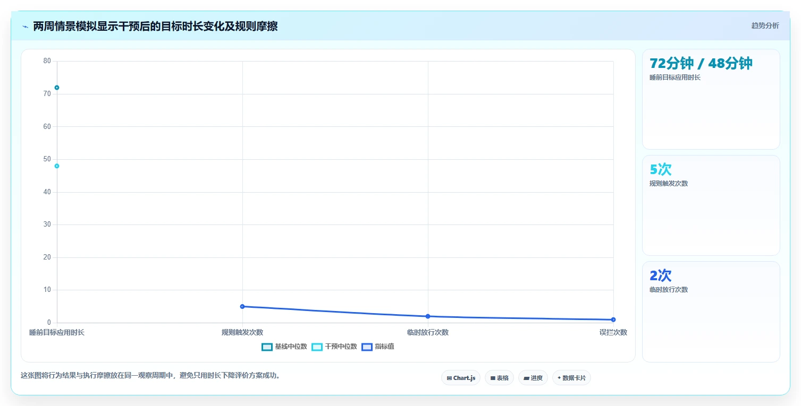Click the 趋势分析 label in header
Screen dimensions: 801x406
pyautogui.click(x=765, y=25)
